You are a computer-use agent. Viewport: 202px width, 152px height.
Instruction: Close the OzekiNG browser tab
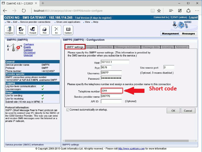[36, 3]
